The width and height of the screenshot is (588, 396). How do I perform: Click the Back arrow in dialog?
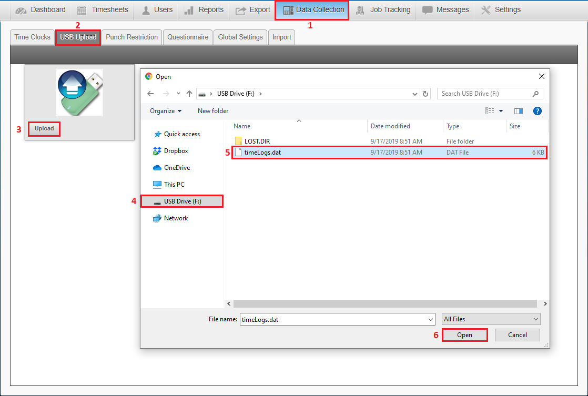[x=150, y=94]
